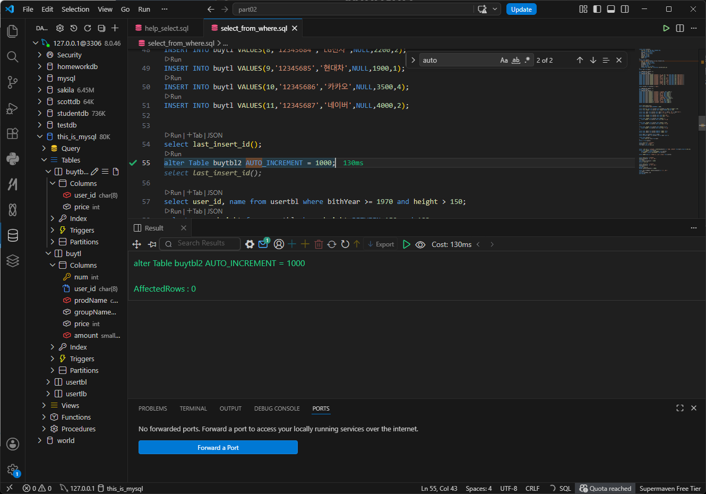Screen dimensions: 706x494
Task: Toggle Use Regular Expression in find
Action: click(527, 60)
